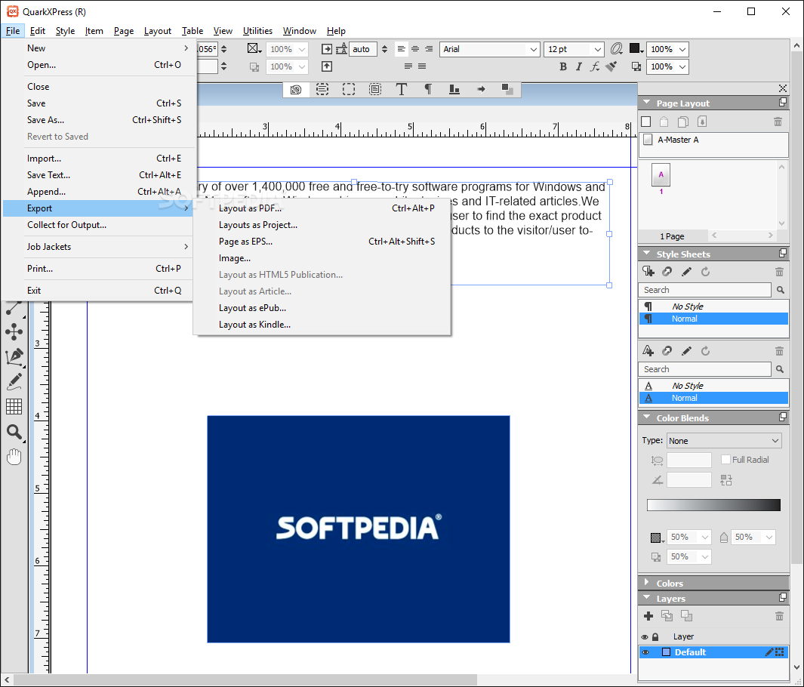804x687 pixels.
Task: Click the Tabs arrow icon in measurements bar
Action: (x=481, y=89)
